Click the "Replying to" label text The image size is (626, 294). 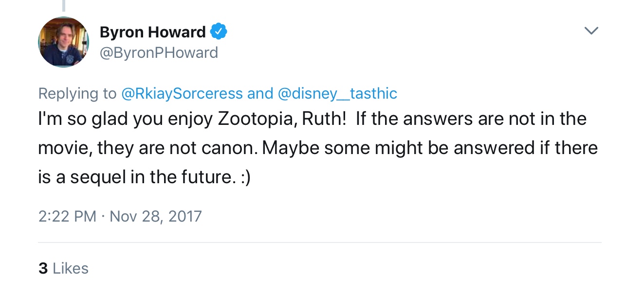[77, 93]
